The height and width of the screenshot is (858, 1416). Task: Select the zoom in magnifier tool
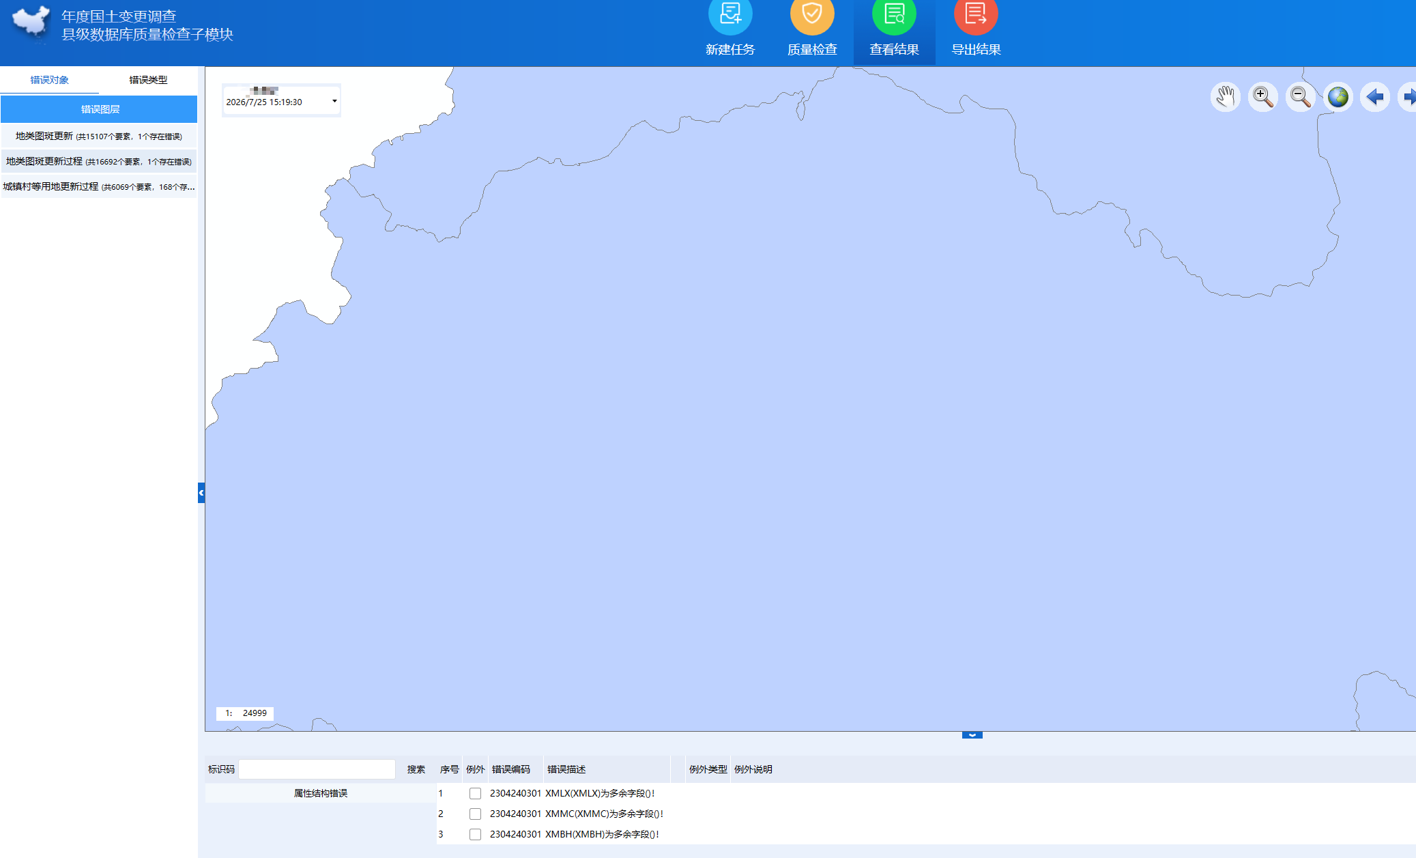[x=1263, y=97]
